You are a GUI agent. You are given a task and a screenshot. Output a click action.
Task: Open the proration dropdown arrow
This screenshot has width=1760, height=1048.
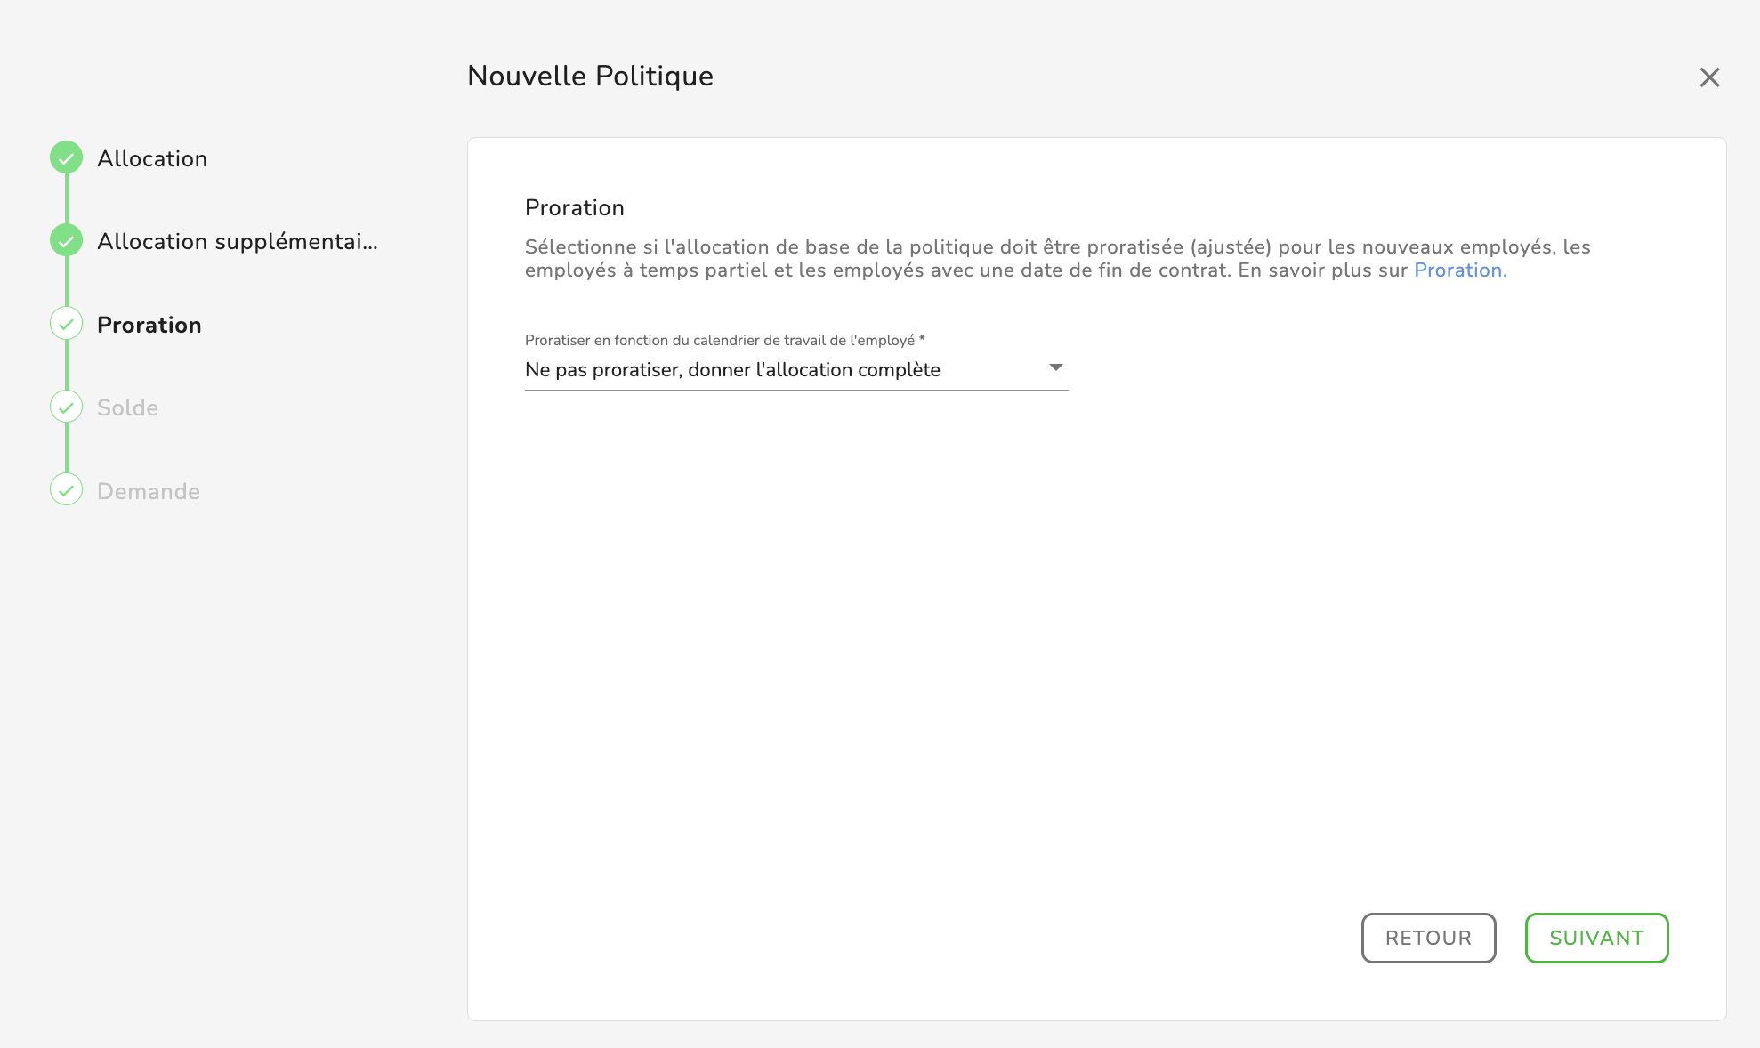pyautogui.click(x=1055, y=367)
